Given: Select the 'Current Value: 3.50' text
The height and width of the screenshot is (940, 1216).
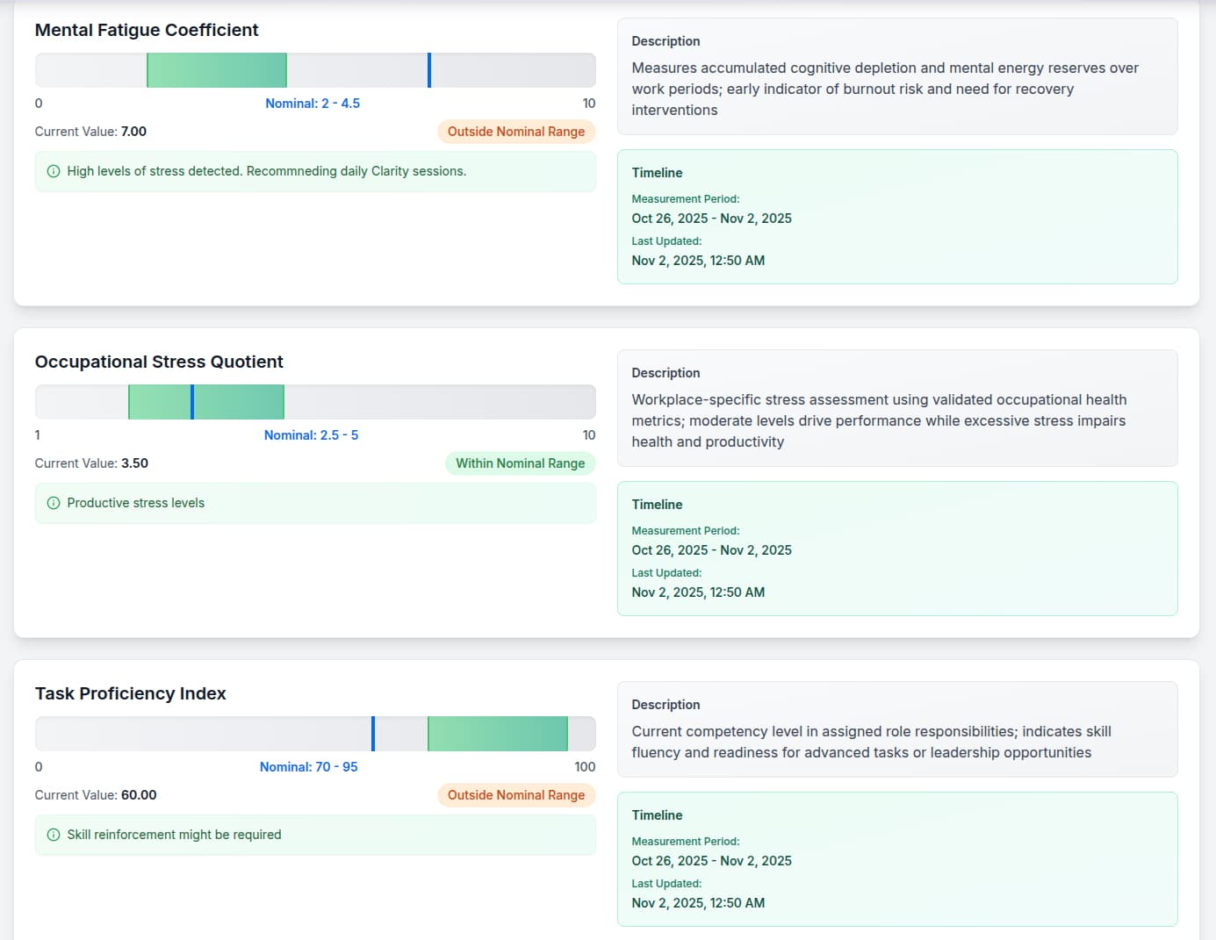Looking at the screenshot, I should coord(91,463).
